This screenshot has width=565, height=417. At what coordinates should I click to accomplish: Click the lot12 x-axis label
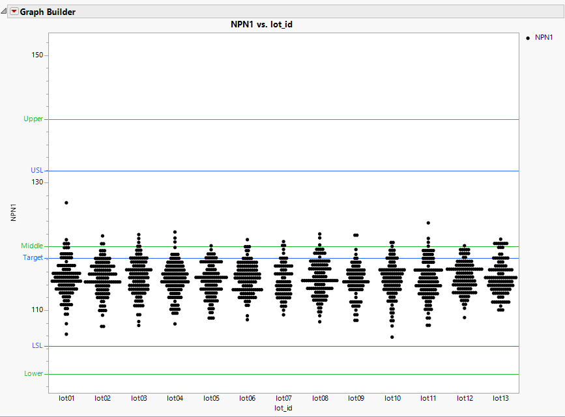(x=465, y=398)
